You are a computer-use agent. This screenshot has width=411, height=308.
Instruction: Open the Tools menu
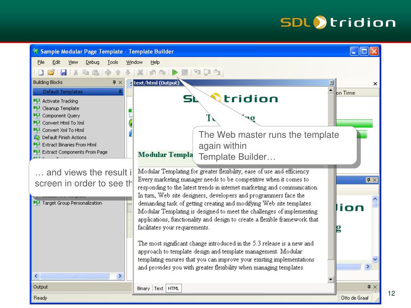click(x=113, y=62)
